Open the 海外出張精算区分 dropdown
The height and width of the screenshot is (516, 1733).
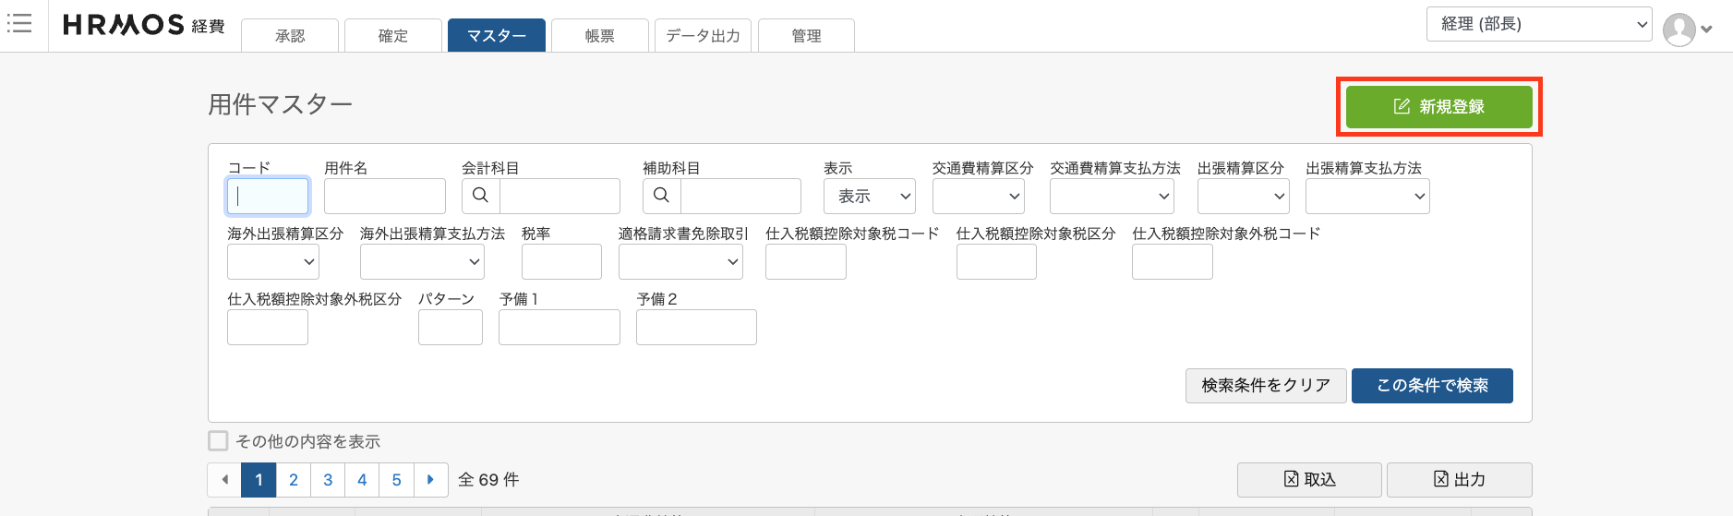(273, 261)
